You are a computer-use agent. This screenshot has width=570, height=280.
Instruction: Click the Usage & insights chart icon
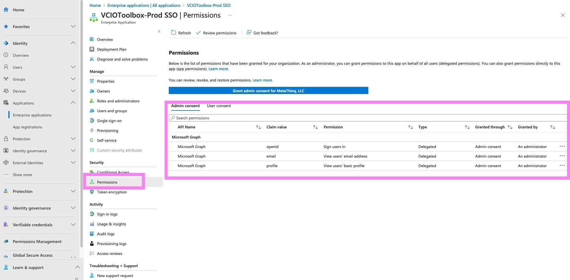tap(92, 224)
